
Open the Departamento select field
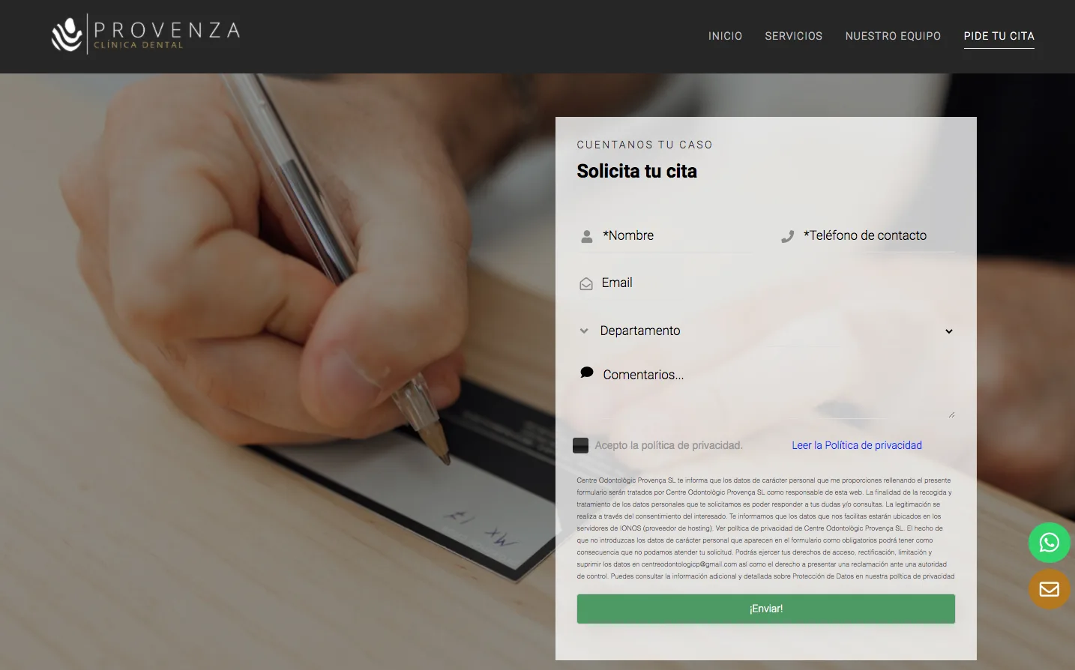pos(766,331)
